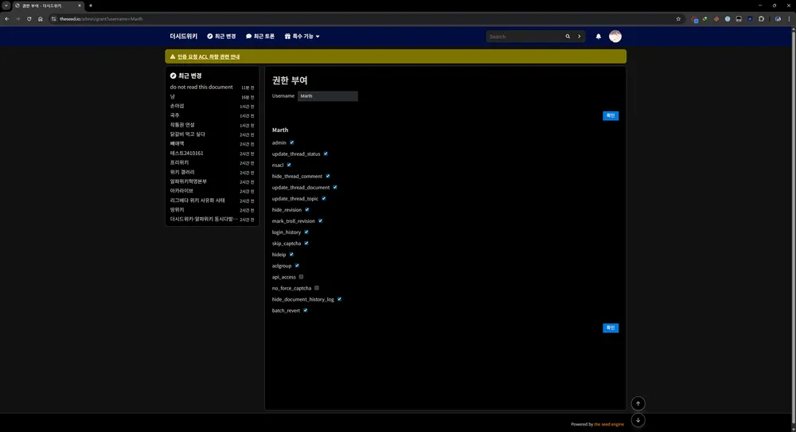Enable the api_access checkbox
796x432 pixels.
click(301, 277)
